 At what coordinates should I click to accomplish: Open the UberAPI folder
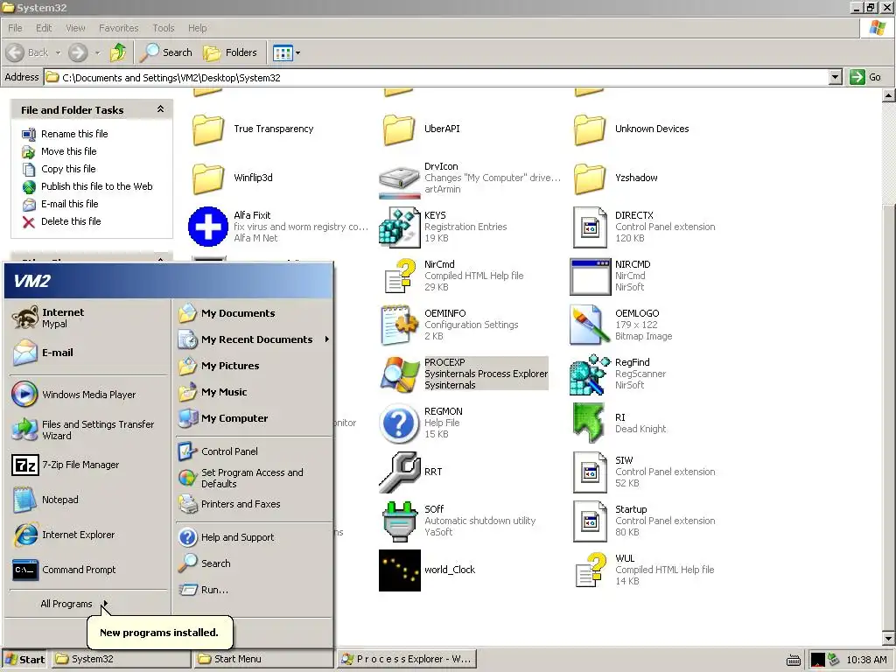tap(399, 129)
